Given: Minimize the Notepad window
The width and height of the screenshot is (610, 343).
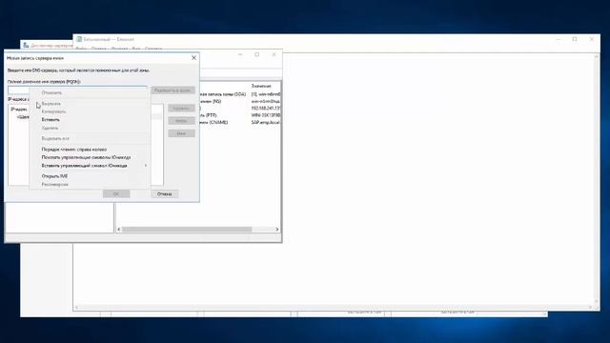Looking at the screenshot, I should 559,39.
